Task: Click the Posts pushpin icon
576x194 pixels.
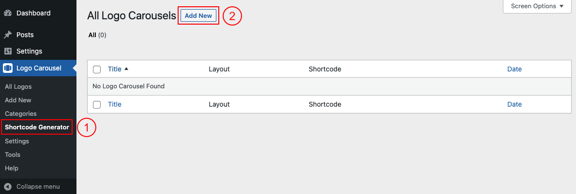Action: [8, 35]
